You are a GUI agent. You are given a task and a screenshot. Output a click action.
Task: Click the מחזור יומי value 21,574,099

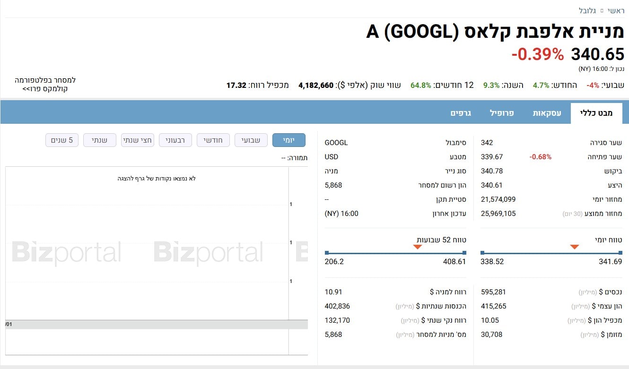(x=498, y=199)
